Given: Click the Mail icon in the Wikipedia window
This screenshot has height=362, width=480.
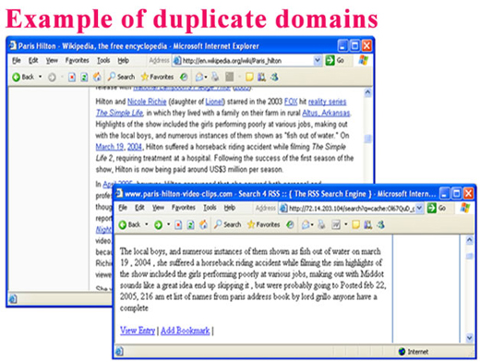Looking at the screenshot, I should (x=199, y=77).
